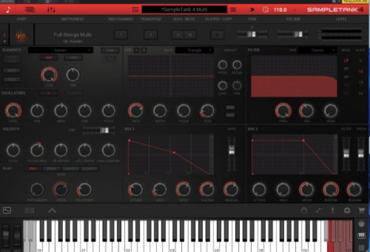Select LFO number 1 button
The image size is (370, 252).
136,50
